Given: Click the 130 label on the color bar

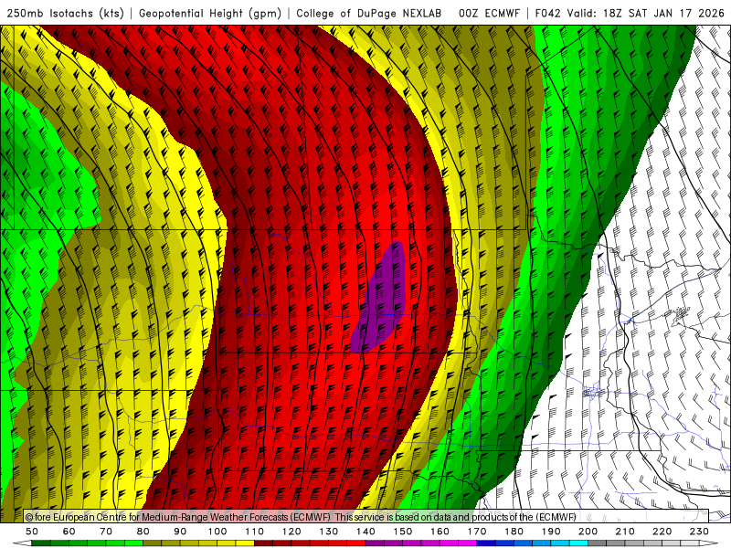Looking at the screenshot, I should click(x=329, y=532).
